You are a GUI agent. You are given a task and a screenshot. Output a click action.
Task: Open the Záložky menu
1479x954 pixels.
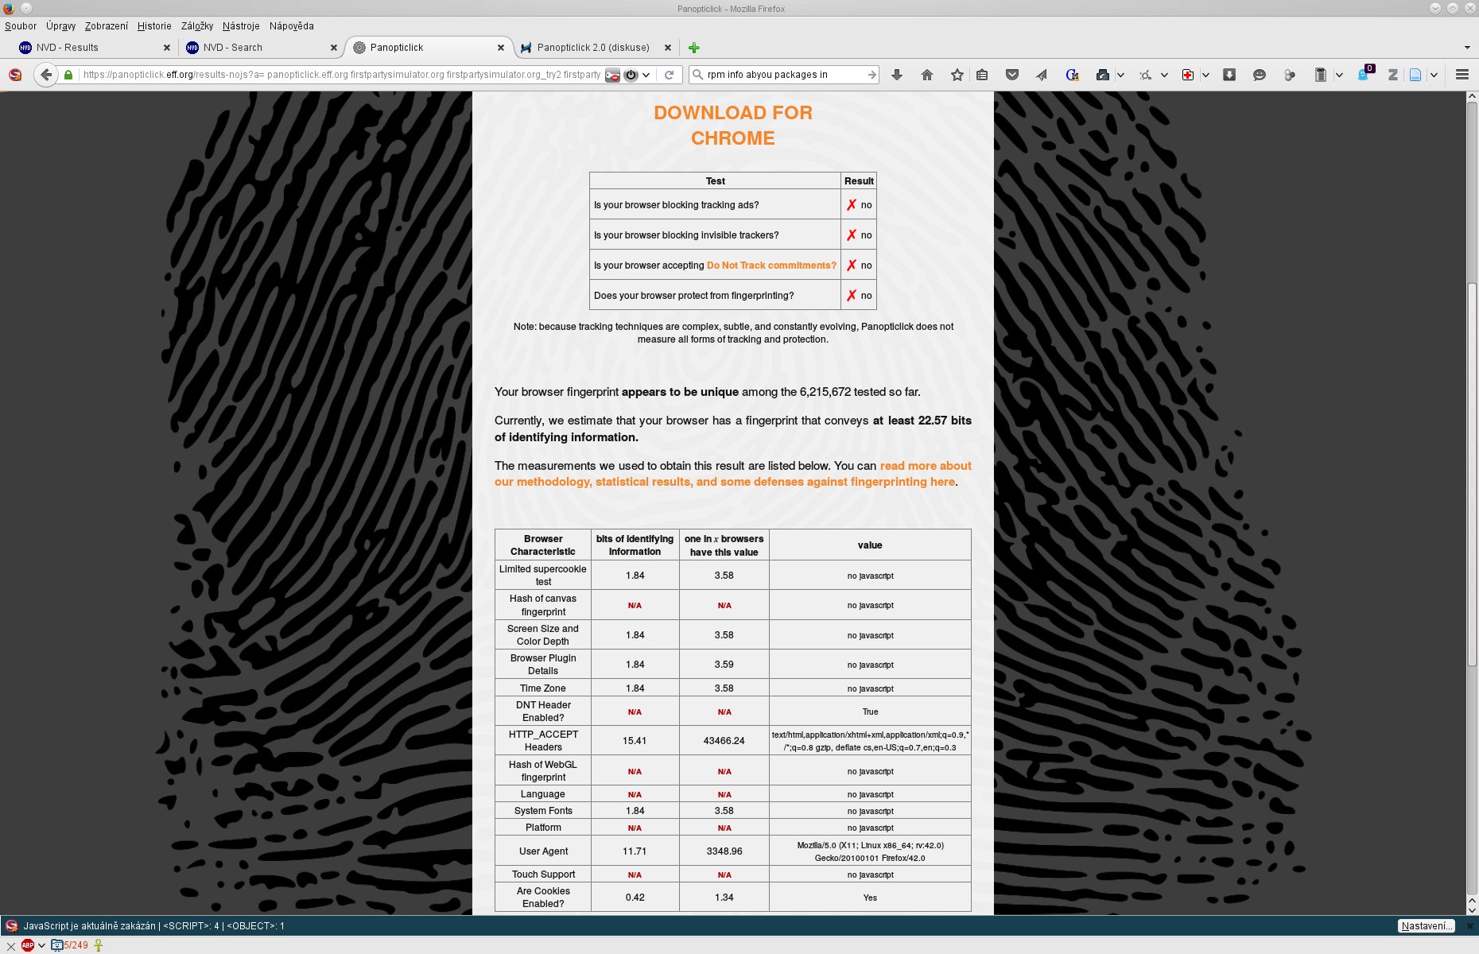coord(197,26)
